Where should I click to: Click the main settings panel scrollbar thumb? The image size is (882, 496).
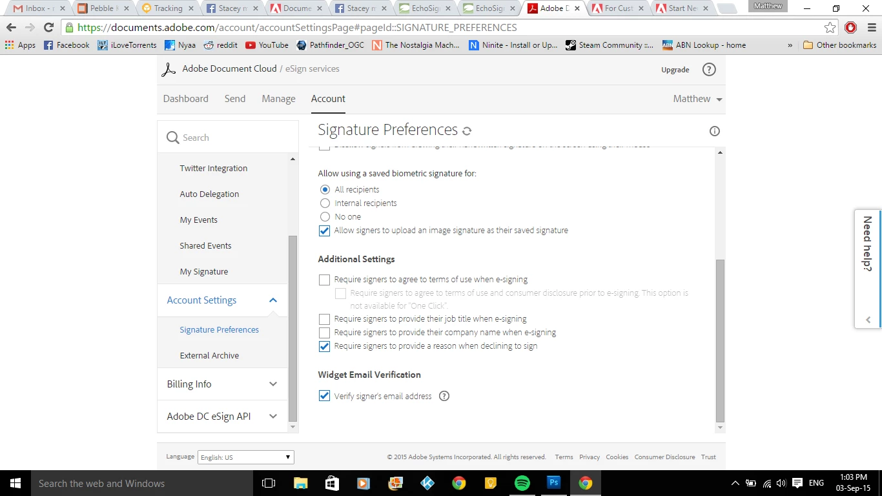coord(721,341)
